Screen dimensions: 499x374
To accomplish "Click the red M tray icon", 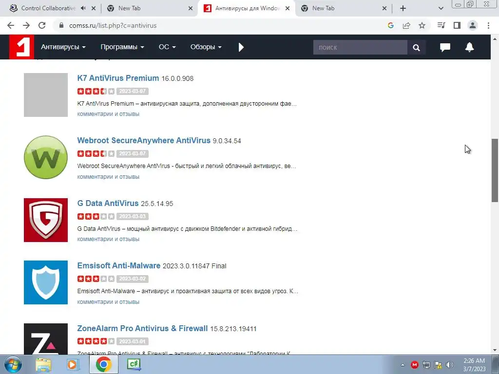I will [414, 365].
